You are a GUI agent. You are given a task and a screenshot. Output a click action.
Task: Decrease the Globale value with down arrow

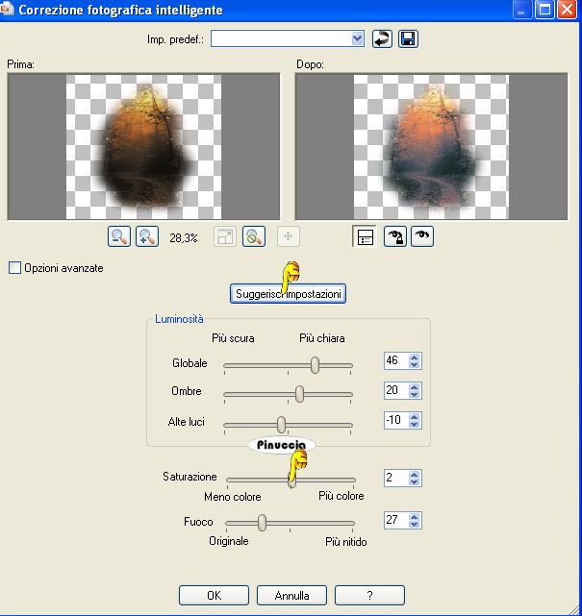pyautogui.click(x=414, y=365)
